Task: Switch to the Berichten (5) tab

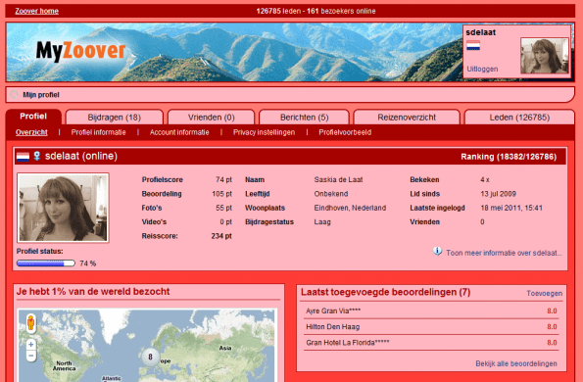Action: pos(304,118)
